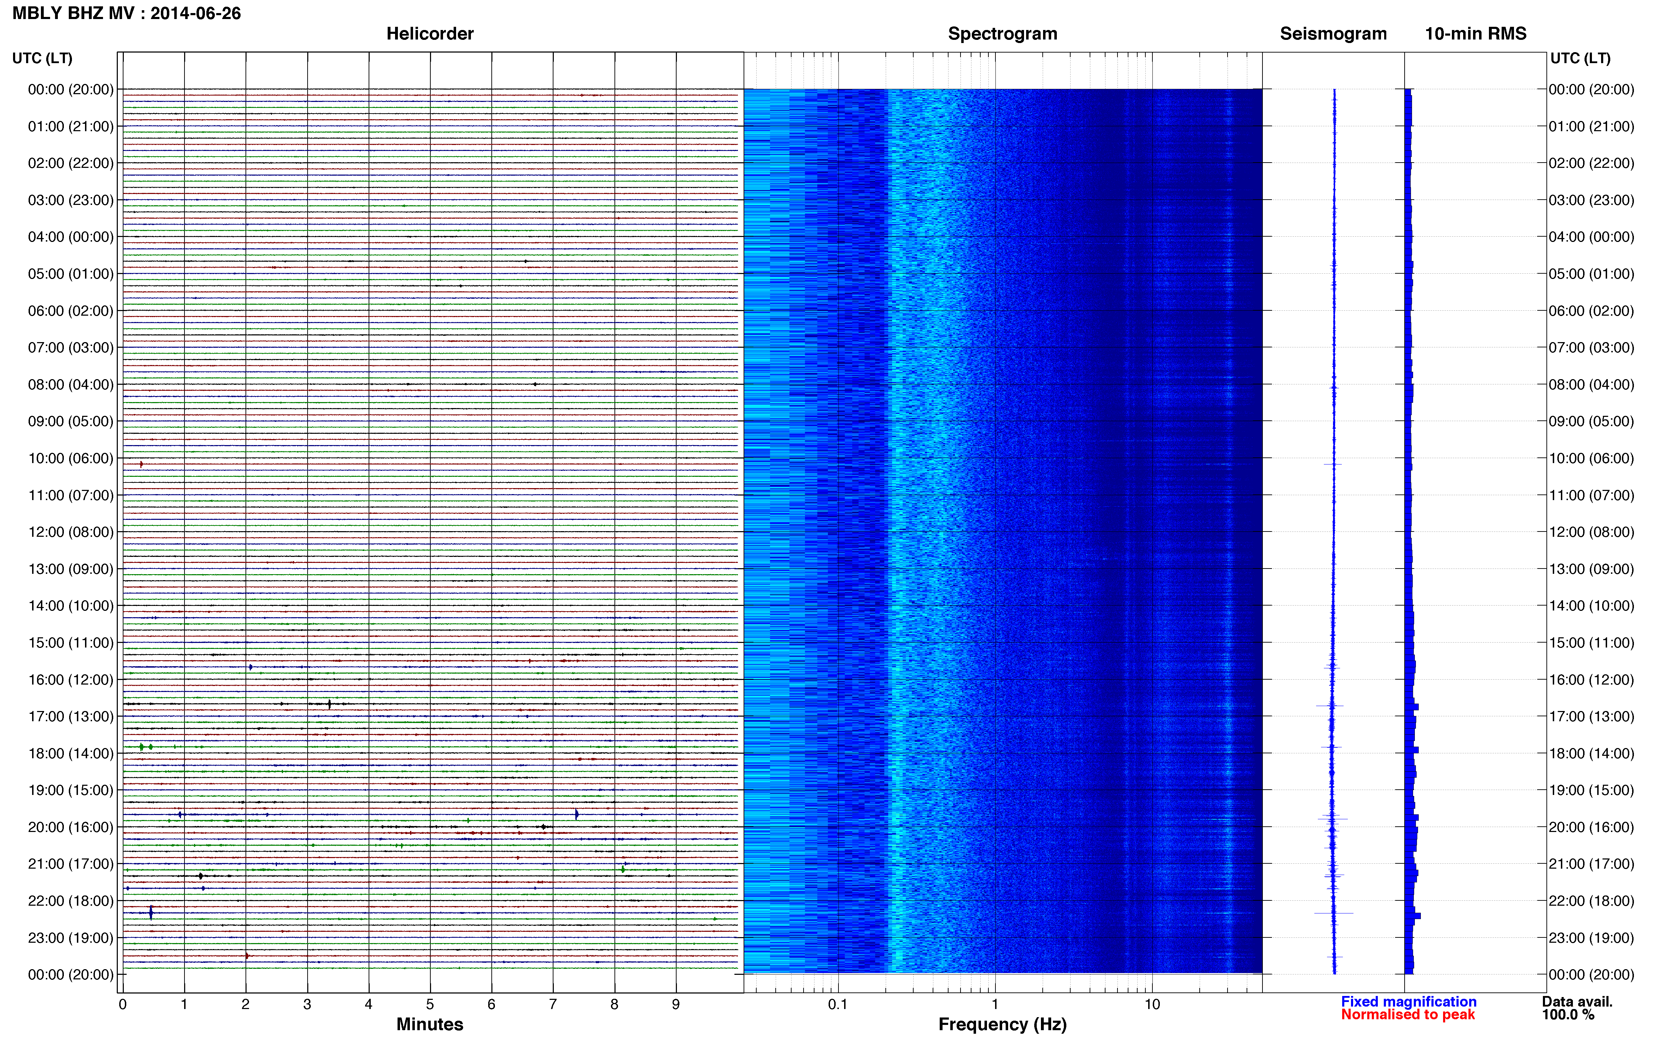1672x1045 pixels.
Task: Select the Helicorder panel heading
Action: tap(430, 34)
